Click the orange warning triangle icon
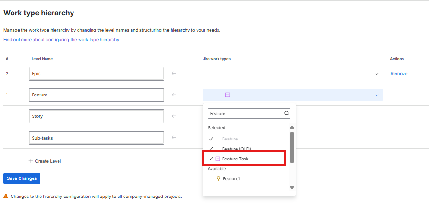The height and width of the screenshot is (210, 429). (6, 196)
